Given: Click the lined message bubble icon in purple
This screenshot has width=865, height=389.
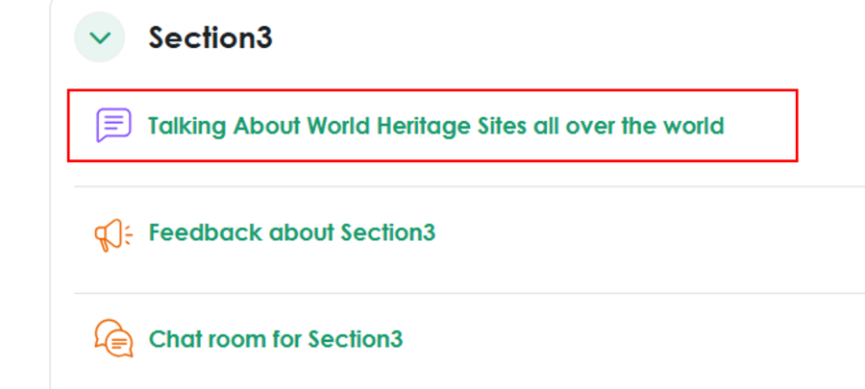Looking at the screenshot, I should pos(113,126).
